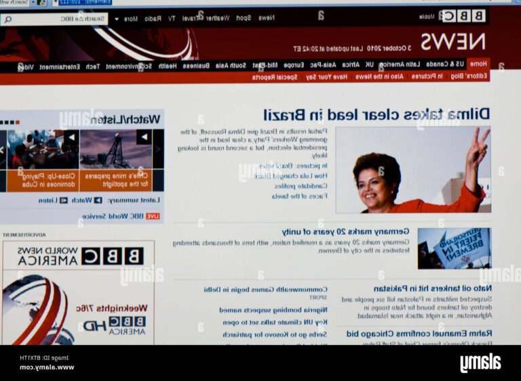Open Nato oil tankers hit in Pakistan
The height and width of the screenshot is (381, 521).
(x=433, y=288)
